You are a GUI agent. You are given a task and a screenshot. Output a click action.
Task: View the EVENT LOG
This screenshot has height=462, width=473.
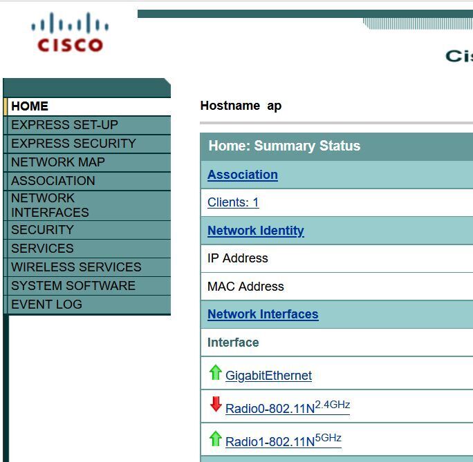coord(46,305)
